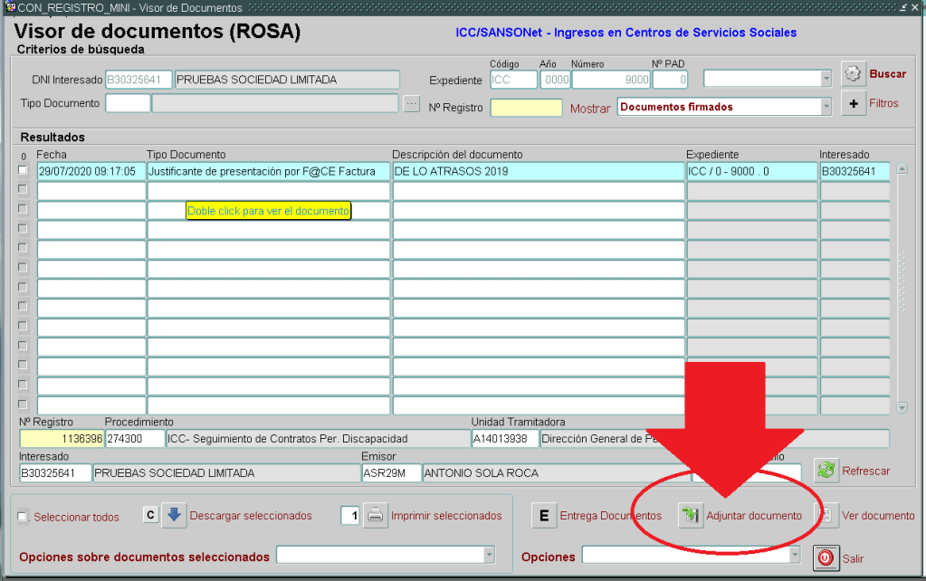Click the C button beside the download arrow
This screenshot has width=926, height=581.
pos(152,516)
